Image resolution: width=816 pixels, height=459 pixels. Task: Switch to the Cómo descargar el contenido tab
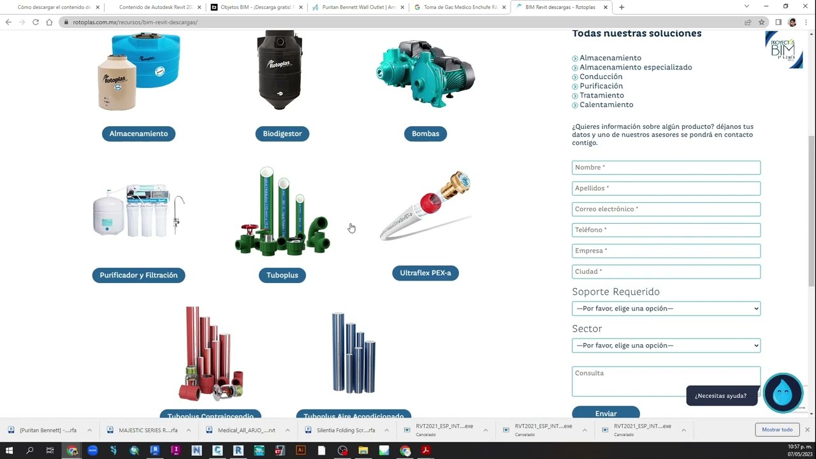click(54, 8)
